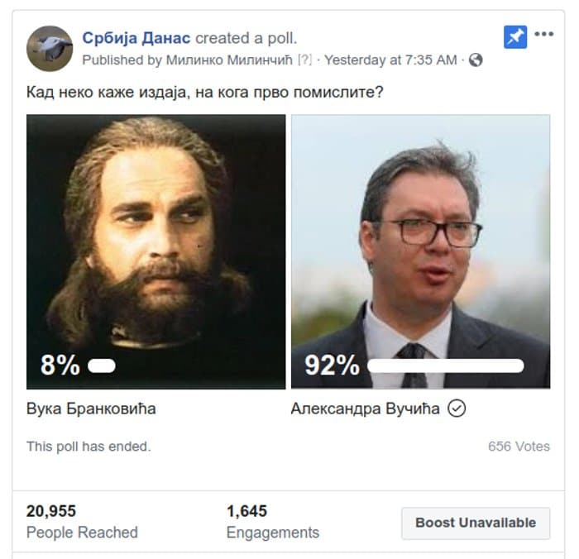Viewport: 579px width, 559px height.
Task: Click the 92% result bar
Action: [445, 365]
